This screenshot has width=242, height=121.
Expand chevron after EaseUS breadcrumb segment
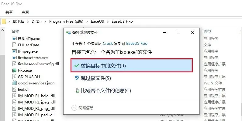[108, 21]
